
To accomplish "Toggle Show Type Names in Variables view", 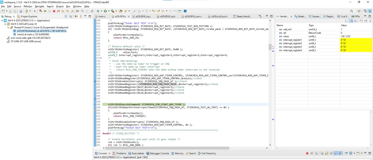I will (x=346, y=21).
